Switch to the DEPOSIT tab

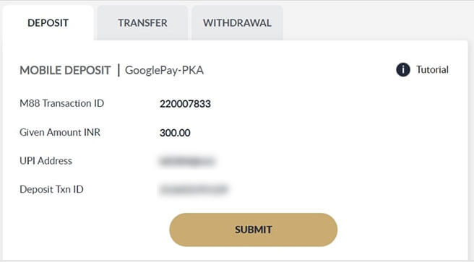coord(48,23)
